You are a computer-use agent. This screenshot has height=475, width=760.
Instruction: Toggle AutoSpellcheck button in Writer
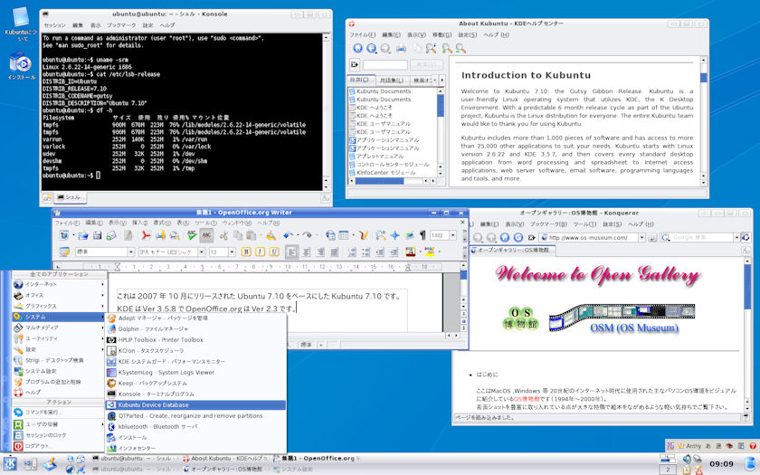coord(207,235)
